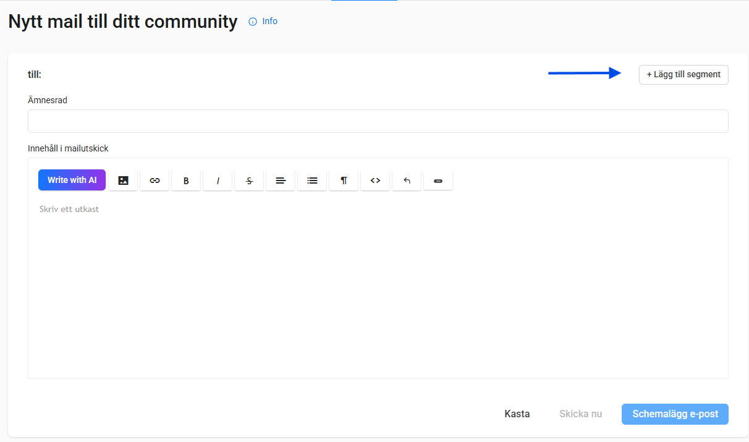Click the Schemalägg e-post button
Viewport: 749px width, 442px height.
675,414
